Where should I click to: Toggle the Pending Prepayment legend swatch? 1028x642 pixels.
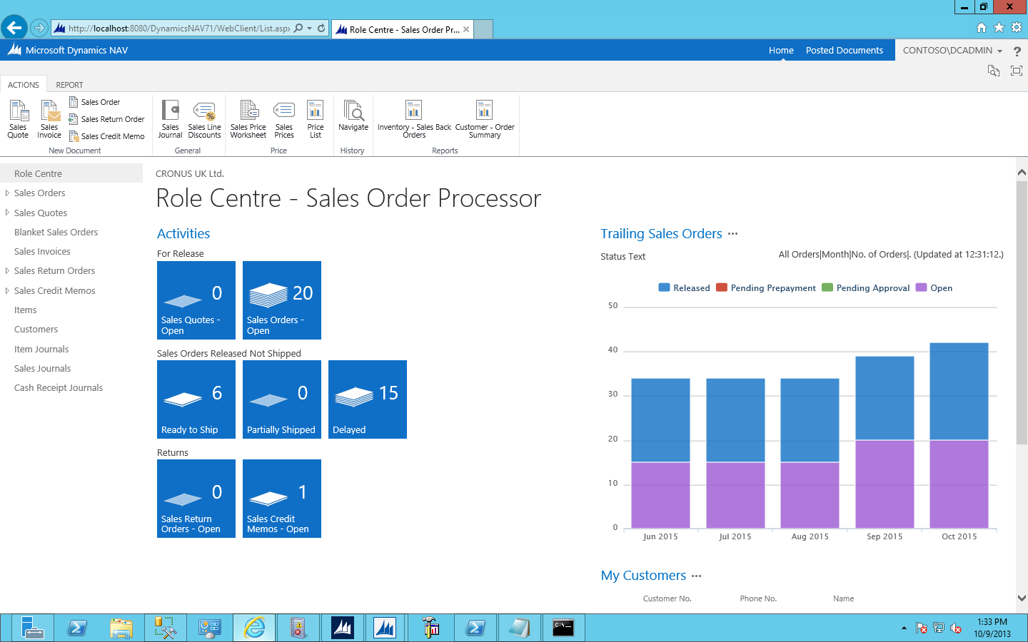click(722, 287)
